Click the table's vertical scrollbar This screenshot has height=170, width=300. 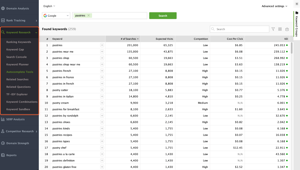(x=292, y=48)
